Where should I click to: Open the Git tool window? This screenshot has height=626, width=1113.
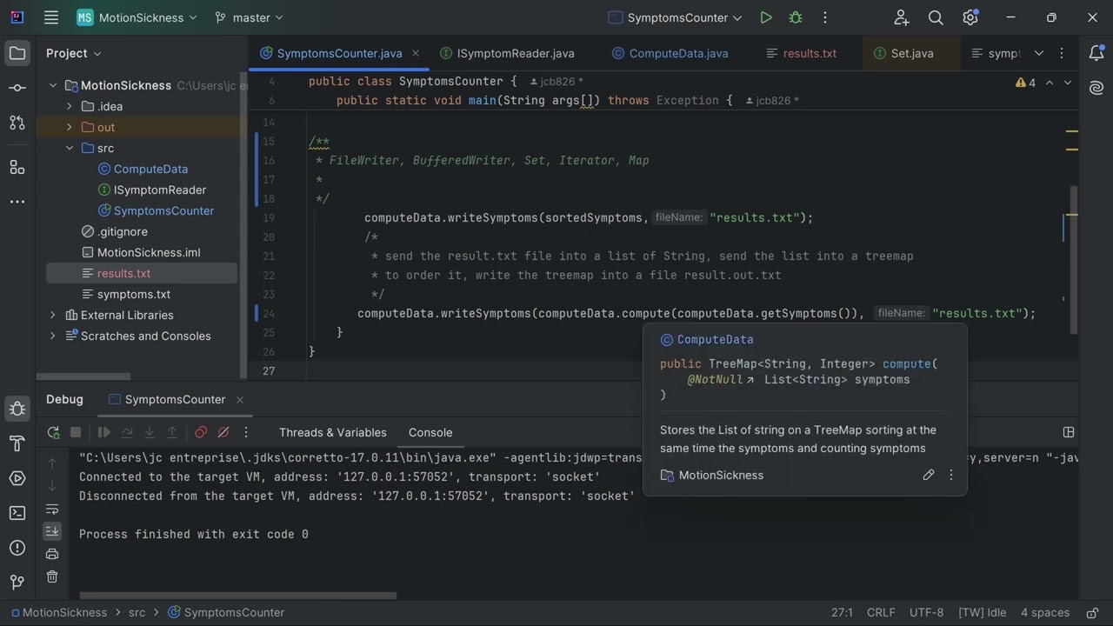17,583
